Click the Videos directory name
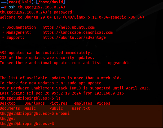 click(103, 103)
